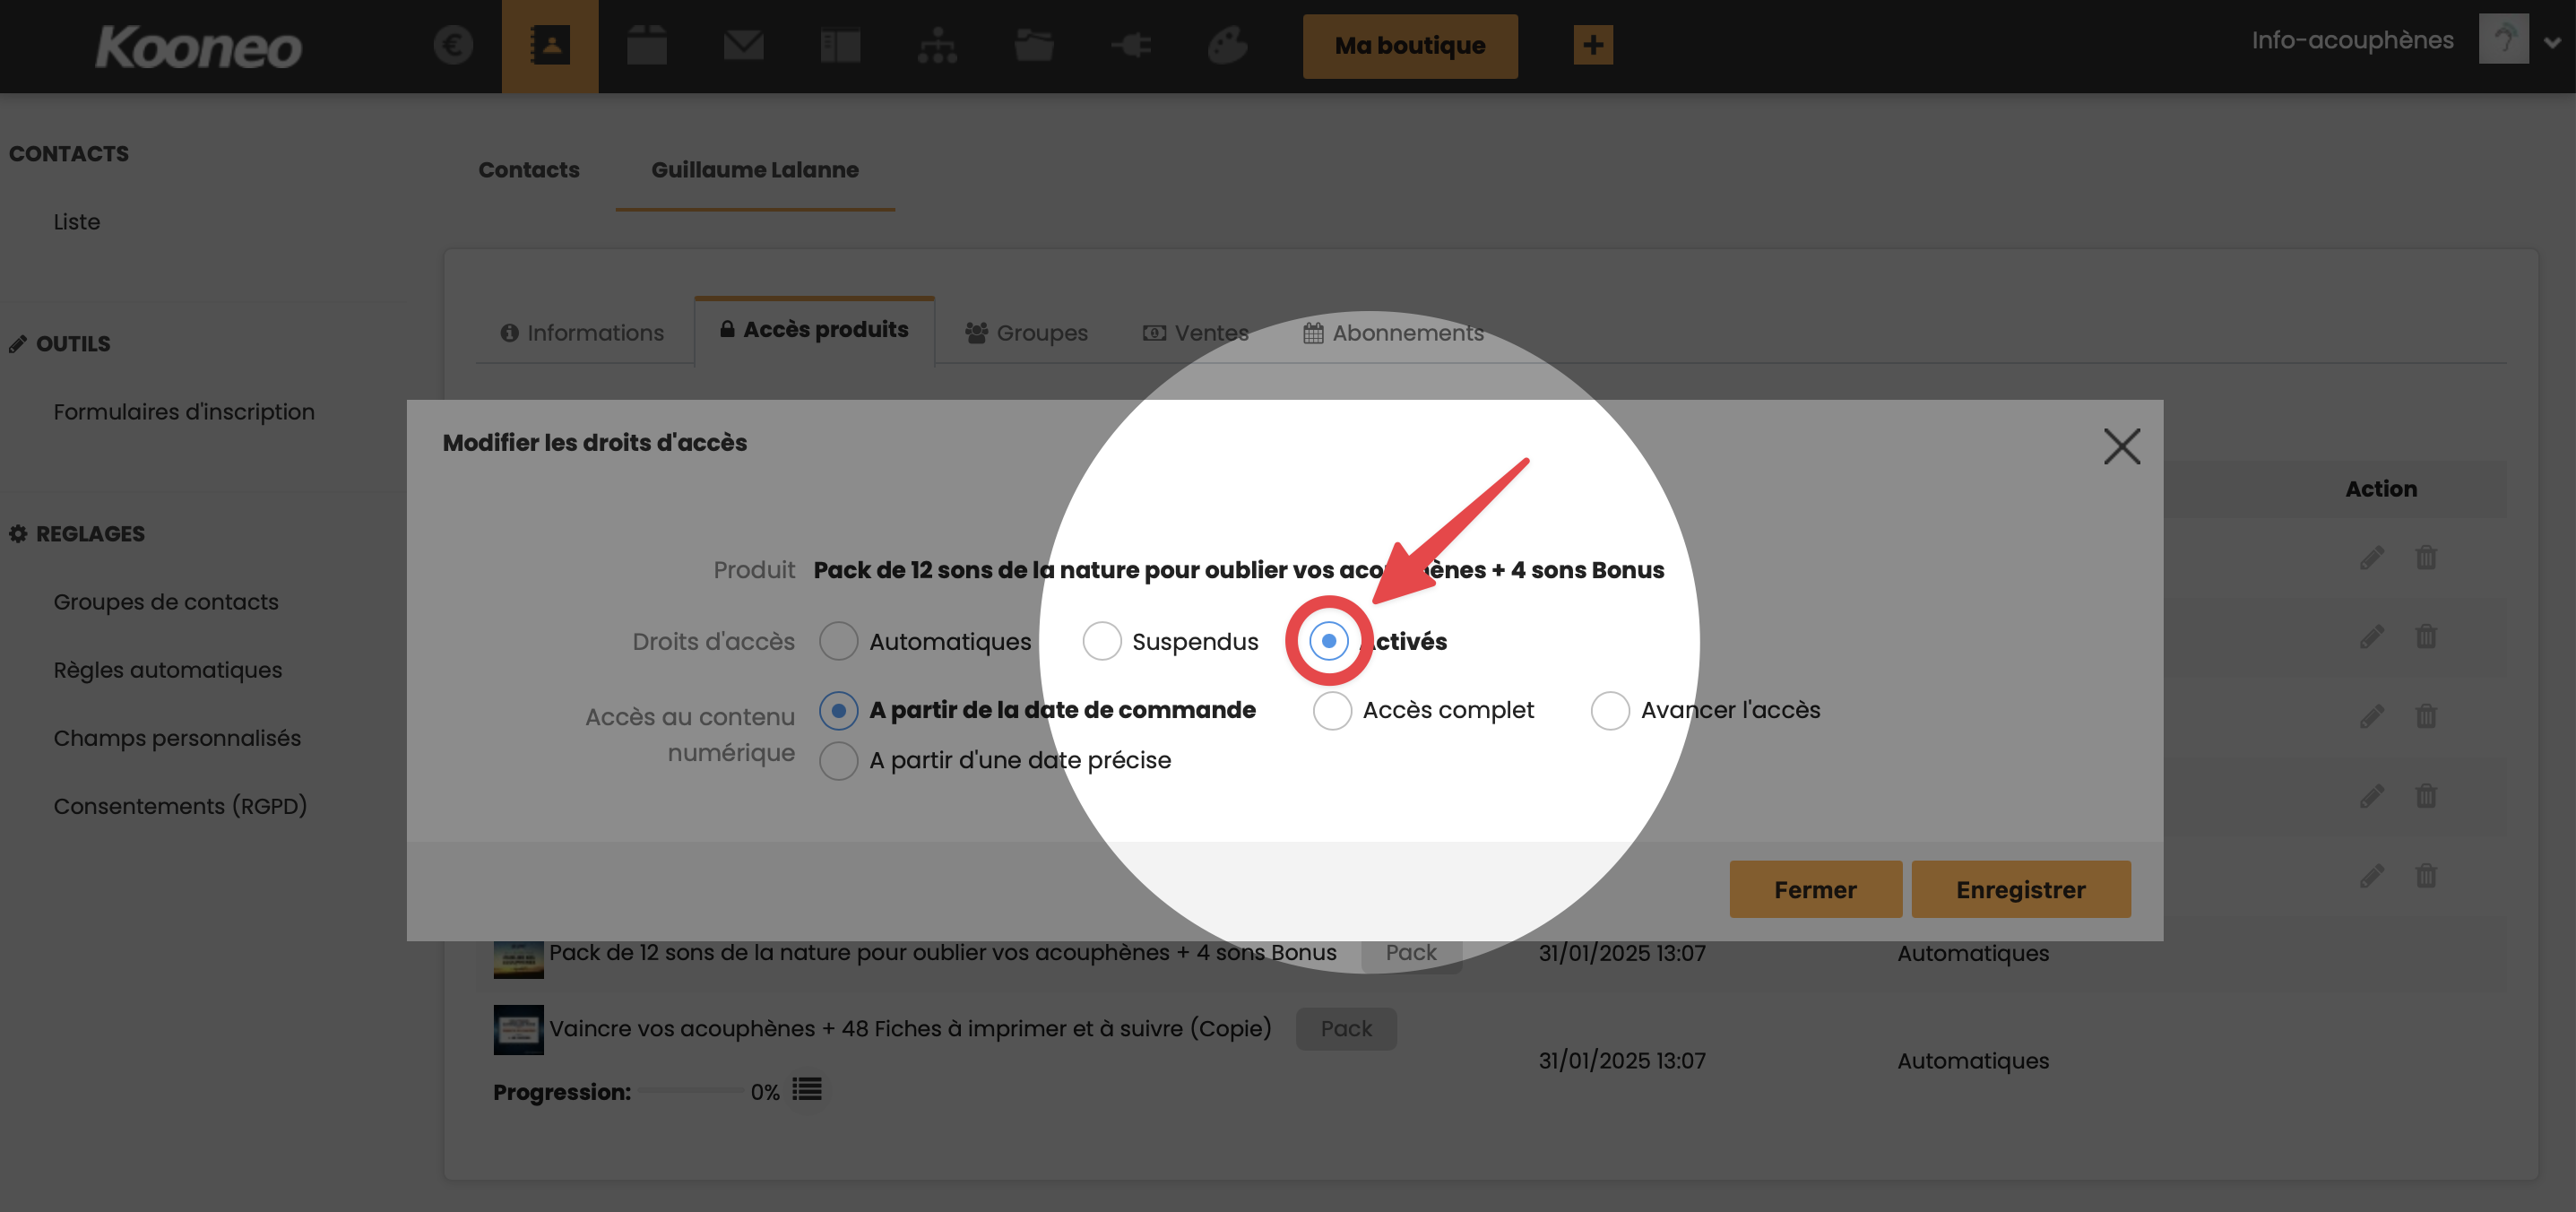Expand the account dropdown chevron
Screen dimensions: 2576x1212
coord(2552,42)
